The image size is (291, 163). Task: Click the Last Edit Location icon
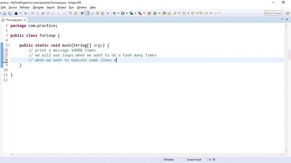tap(201, 13)
